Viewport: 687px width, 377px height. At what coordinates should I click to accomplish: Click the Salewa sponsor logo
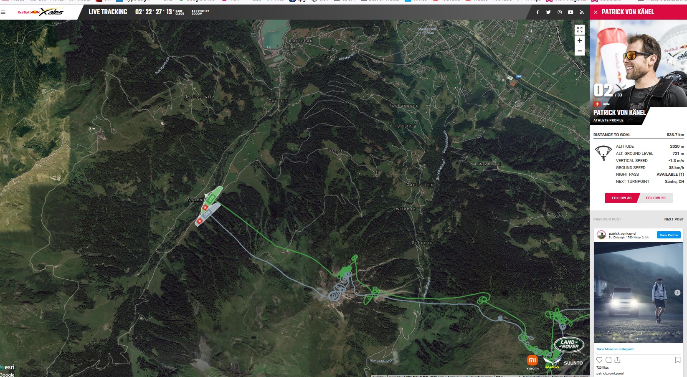point(552,363)
